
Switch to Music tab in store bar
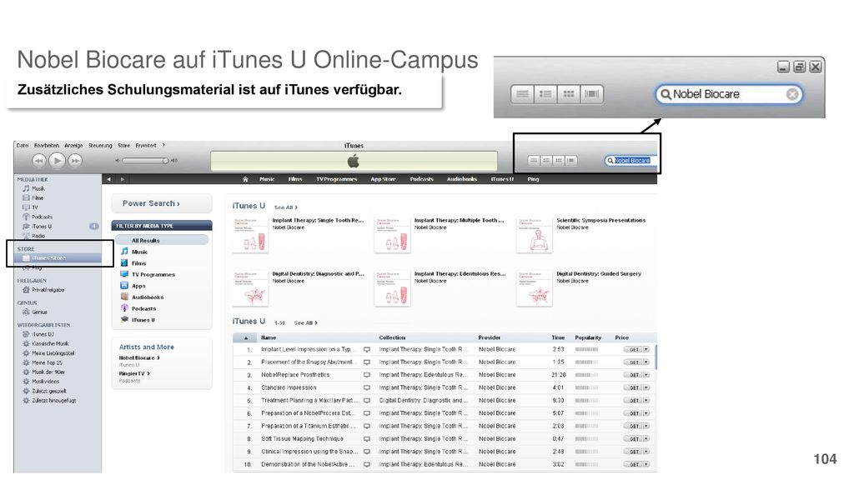267,179
